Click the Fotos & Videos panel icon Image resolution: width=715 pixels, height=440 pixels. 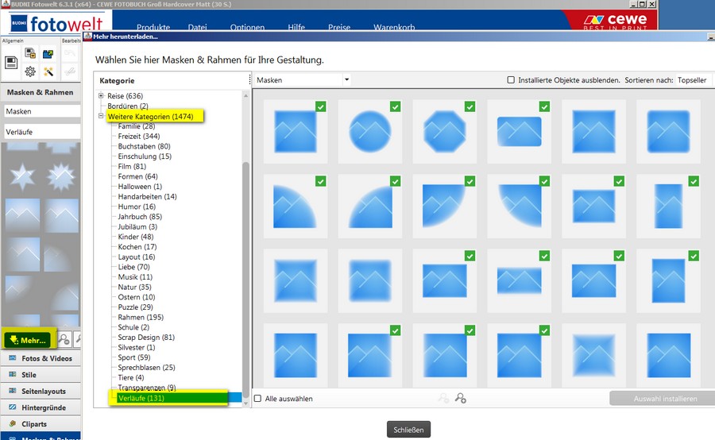click(12, 358)
